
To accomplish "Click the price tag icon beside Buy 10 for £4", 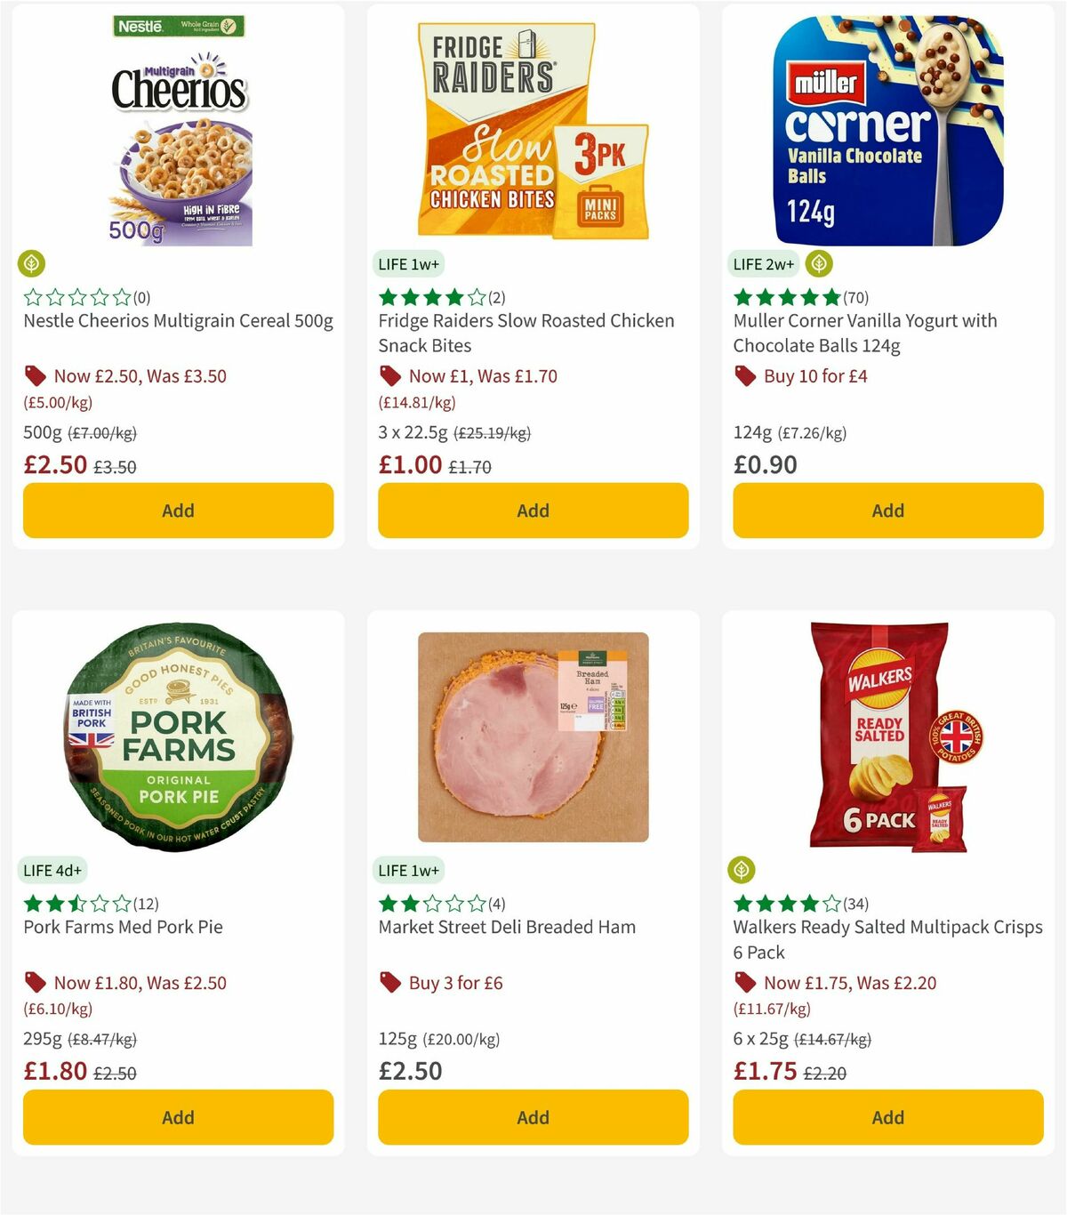I will pyautogui.click(x=745, y=375).
